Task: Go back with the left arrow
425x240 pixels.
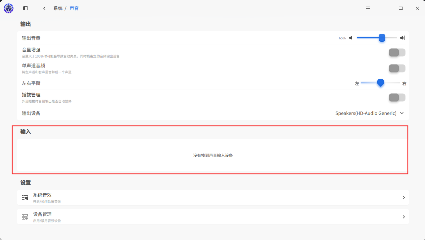Action: coord(44,8)
